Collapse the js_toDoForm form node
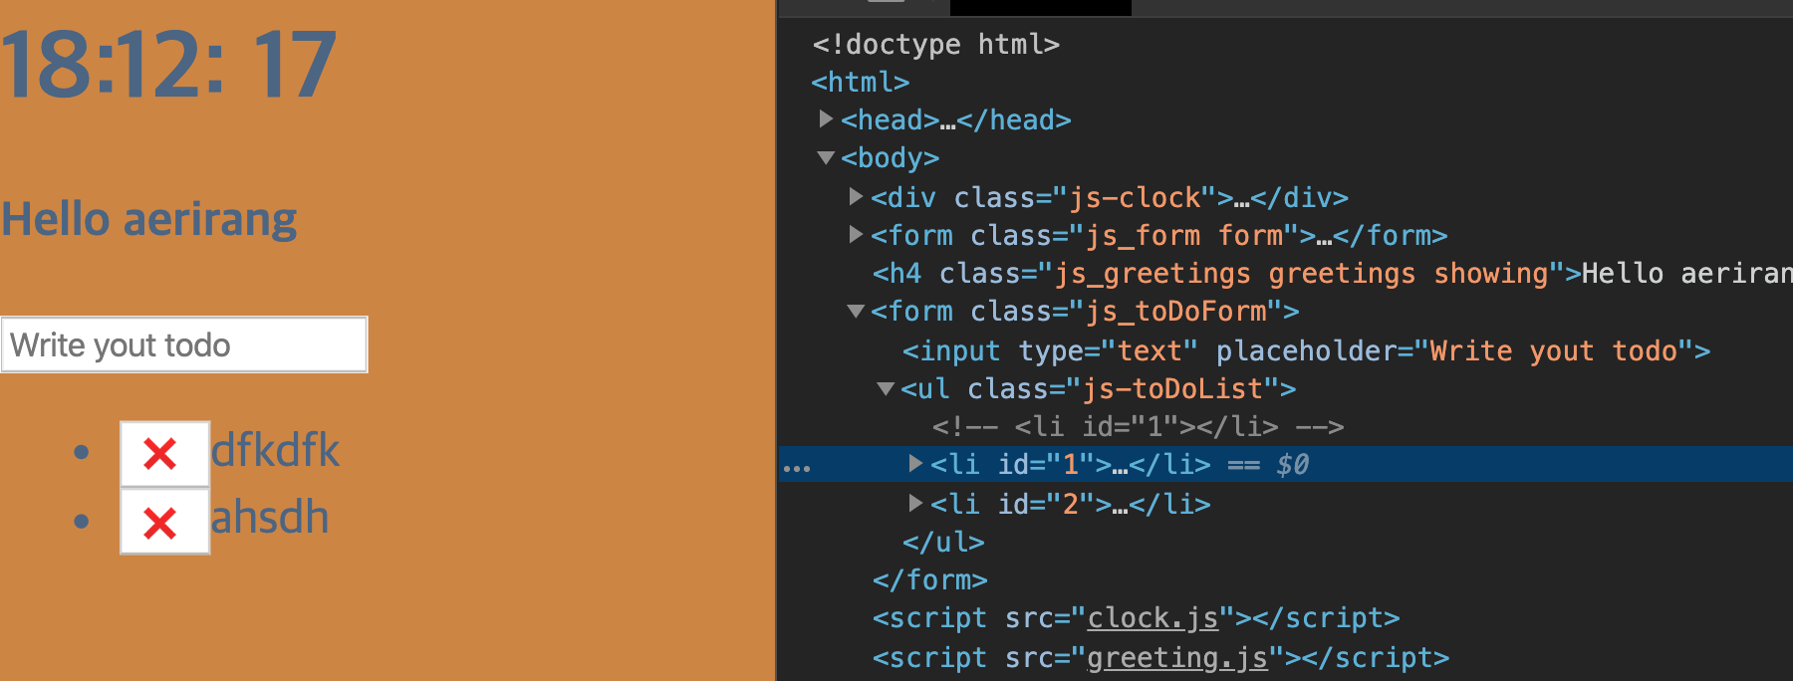Screen dimensions: 1793x681 click(856, 311)
